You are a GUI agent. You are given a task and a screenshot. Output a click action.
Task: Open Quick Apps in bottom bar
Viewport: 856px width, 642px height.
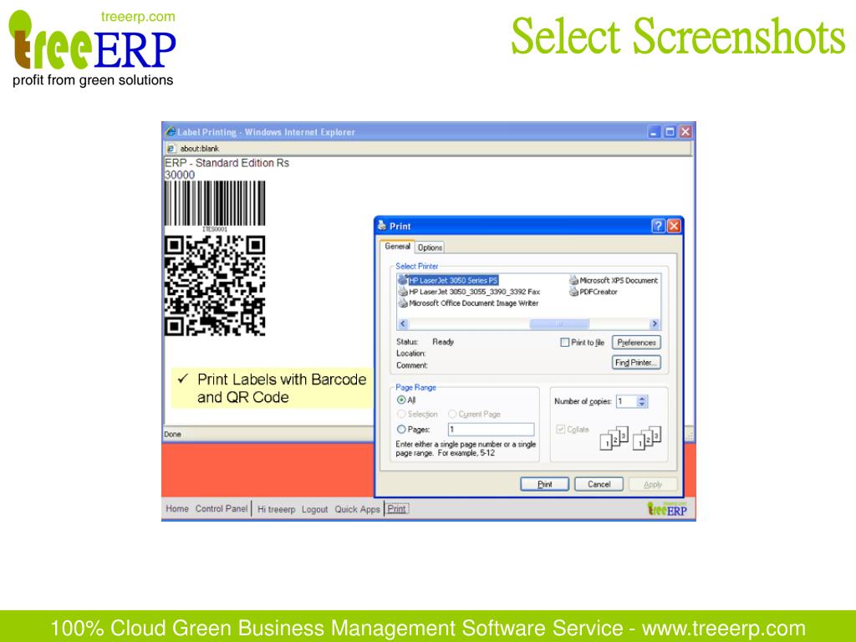[x=357, y=509]
